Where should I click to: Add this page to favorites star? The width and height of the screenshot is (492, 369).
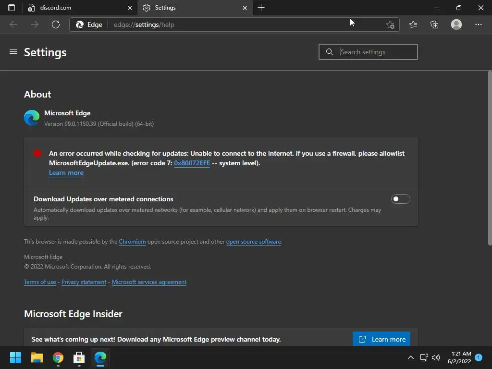click(x=390, y=25)
